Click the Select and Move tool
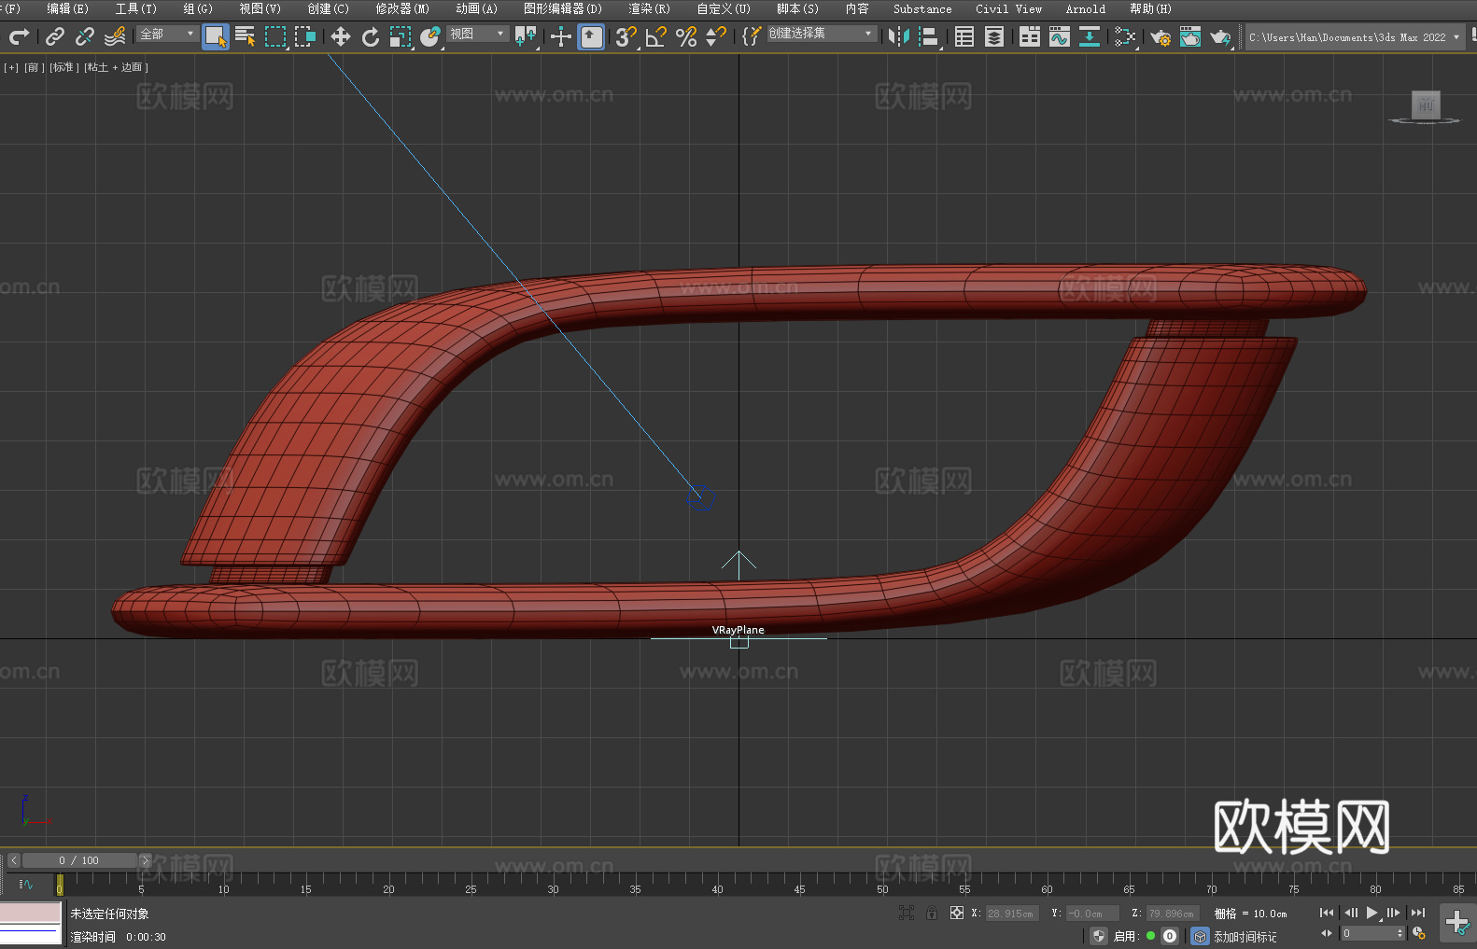This screenshot has height=949, width=1477. tap(340, 36)
